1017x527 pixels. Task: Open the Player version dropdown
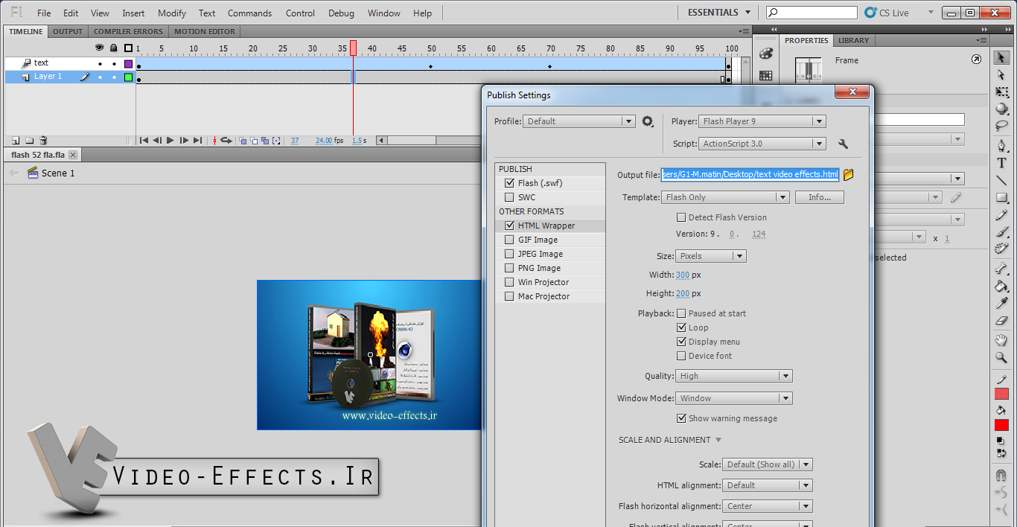762,121
